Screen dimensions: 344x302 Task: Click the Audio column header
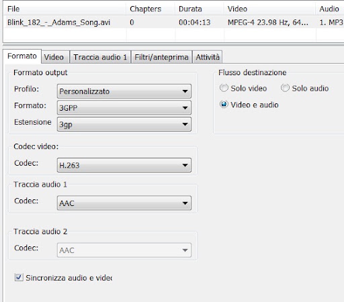pos(330,9)
